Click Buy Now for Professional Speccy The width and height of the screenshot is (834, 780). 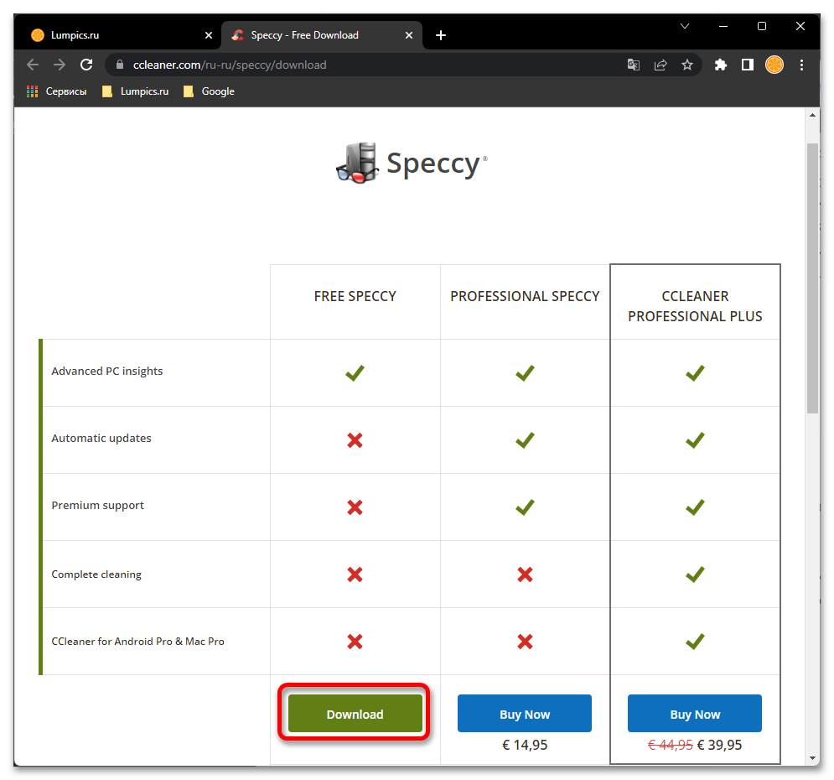(525, 714)
